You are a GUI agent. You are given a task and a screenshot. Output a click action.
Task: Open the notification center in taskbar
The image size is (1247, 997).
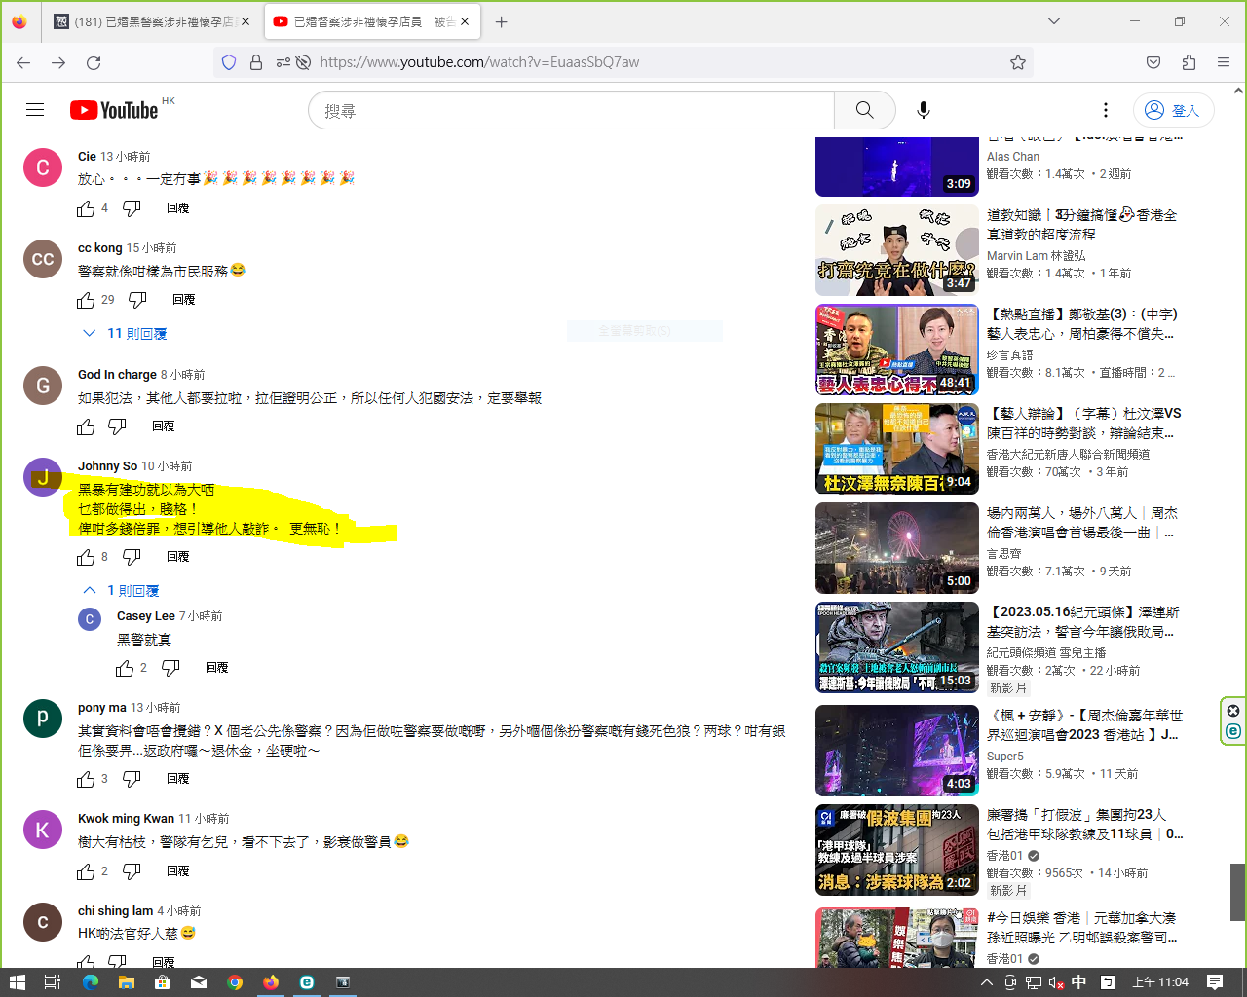tap(1215, 982)
